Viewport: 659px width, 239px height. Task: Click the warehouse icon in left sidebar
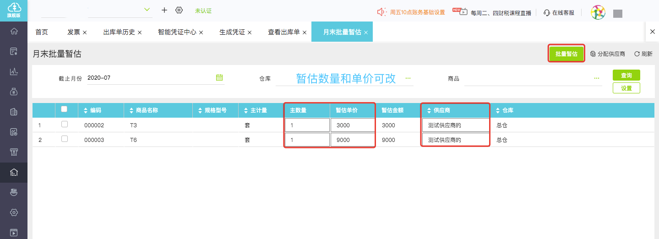click(14, 173)
